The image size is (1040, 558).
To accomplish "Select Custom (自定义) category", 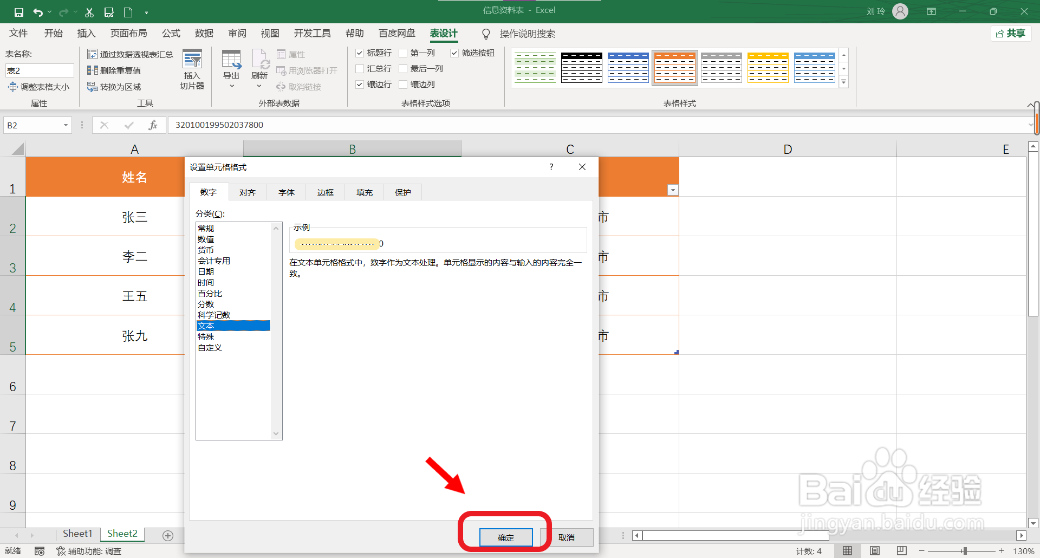I will (233, 347).
